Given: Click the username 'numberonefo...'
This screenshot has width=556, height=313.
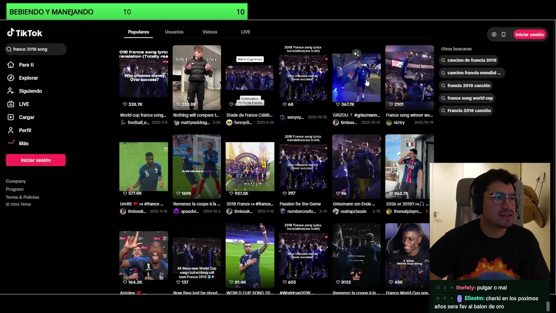Looking at the screenshot, I should coord(301,211).
